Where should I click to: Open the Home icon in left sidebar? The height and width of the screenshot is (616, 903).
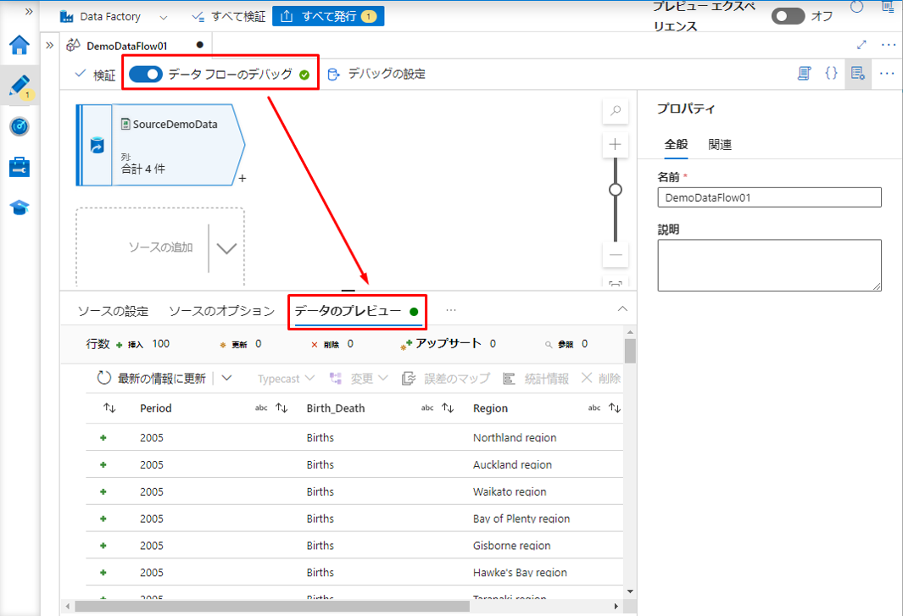pos(19,45)
